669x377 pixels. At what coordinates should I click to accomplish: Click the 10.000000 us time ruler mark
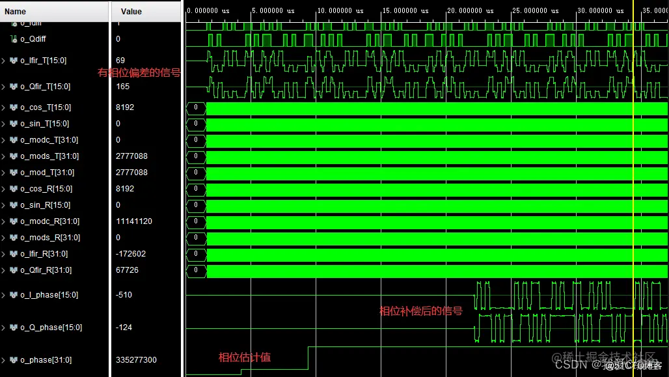(x=340, y=10)
